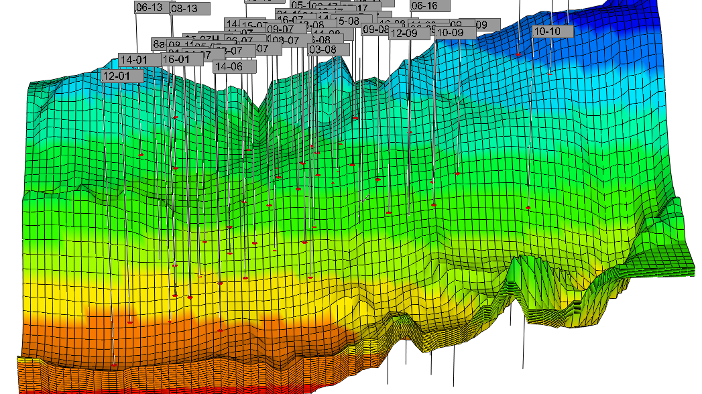Click the 15-08 well label
The width and height of the screenshot is (702, 394).
click(354, 21)
